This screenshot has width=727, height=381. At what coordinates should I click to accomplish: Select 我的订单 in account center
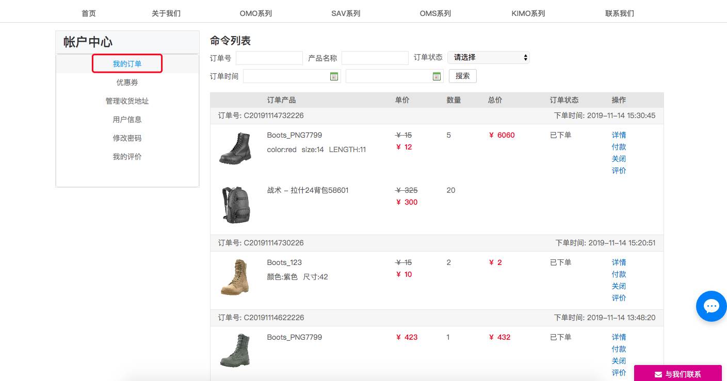(127, 63)
